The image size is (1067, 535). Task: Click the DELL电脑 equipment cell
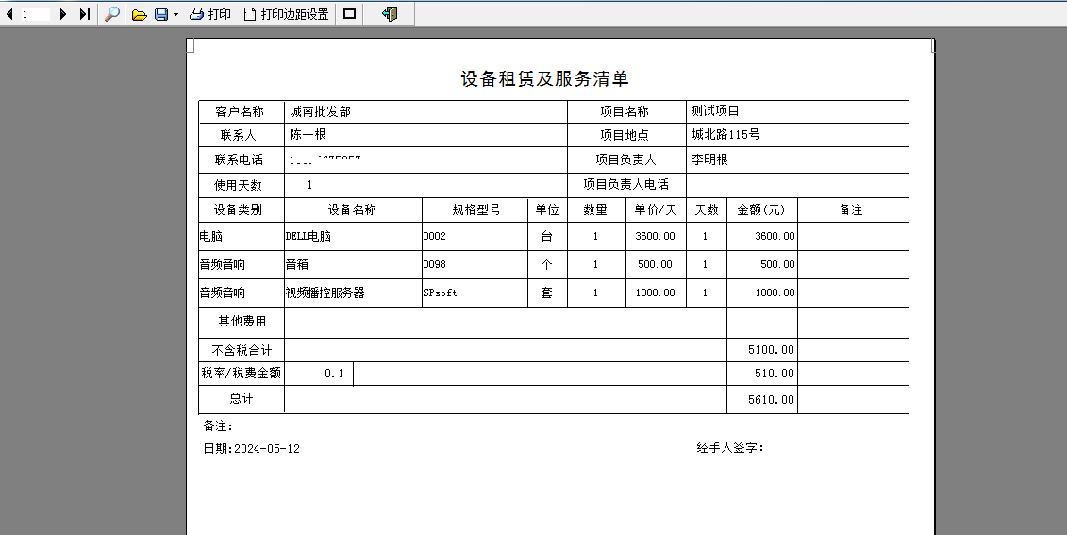pyautogui.click(x=353, y=236)
